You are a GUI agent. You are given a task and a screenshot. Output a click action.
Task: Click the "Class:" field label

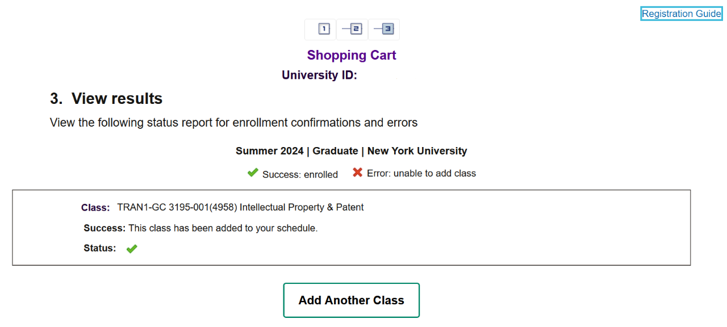[x=95, y=208]
